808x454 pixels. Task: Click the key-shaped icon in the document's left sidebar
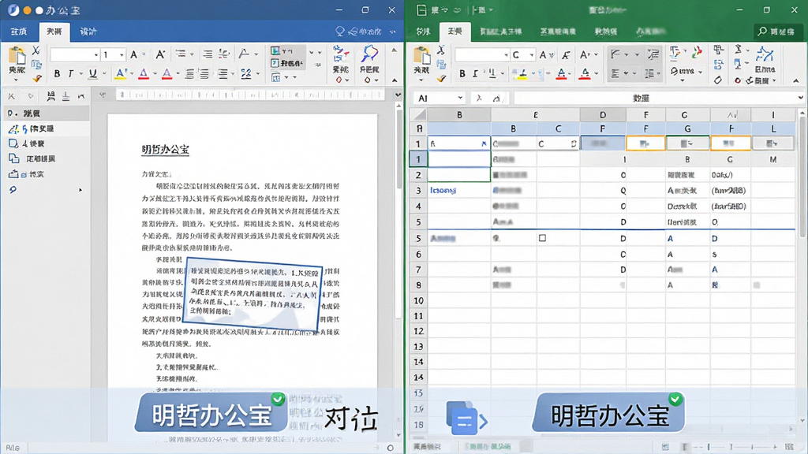click(x=13, y=190)
